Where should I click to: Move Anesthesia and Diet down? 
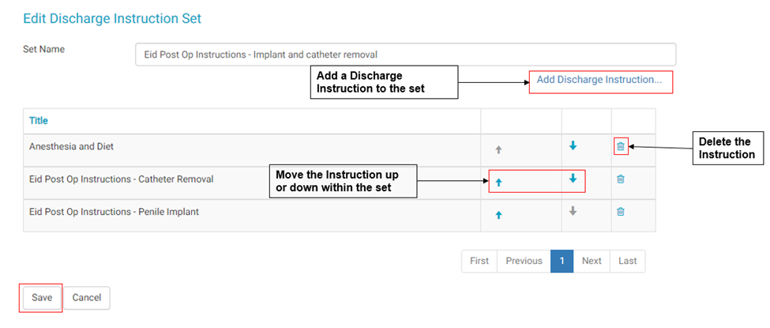click(x=573, y=146)
